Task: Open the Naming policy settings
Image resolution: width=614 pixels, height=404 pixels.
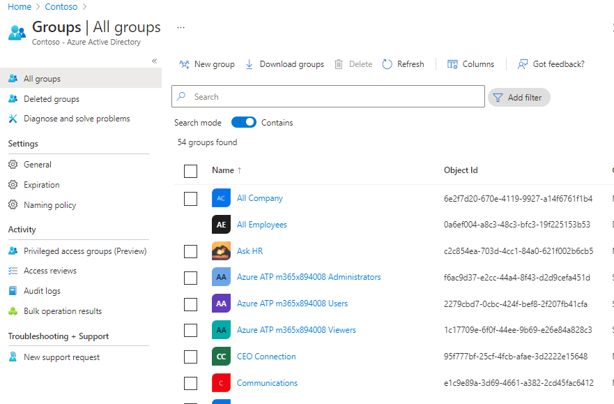Action: coord(49,205)
